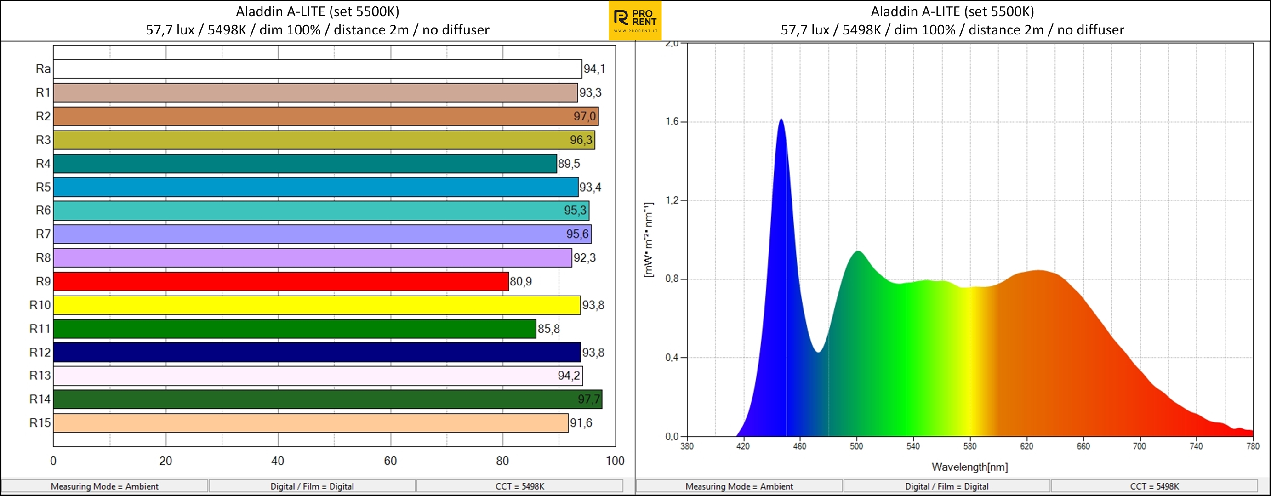Click the R4 value 89,5

pyautogui.click(x=569, y=164)
